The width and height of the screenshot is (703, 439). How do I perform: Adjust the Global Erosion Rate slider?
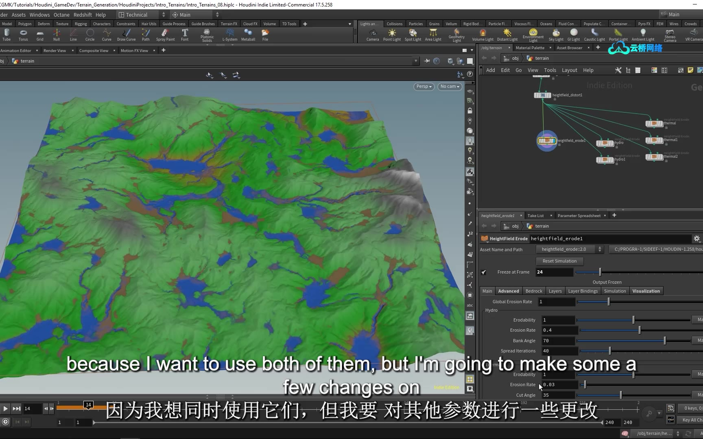point(609,302)
